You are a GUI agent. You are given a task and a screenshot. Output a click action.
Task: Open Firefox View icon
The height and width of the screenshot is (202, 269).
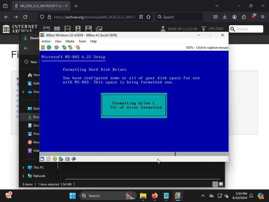point(5,6)
